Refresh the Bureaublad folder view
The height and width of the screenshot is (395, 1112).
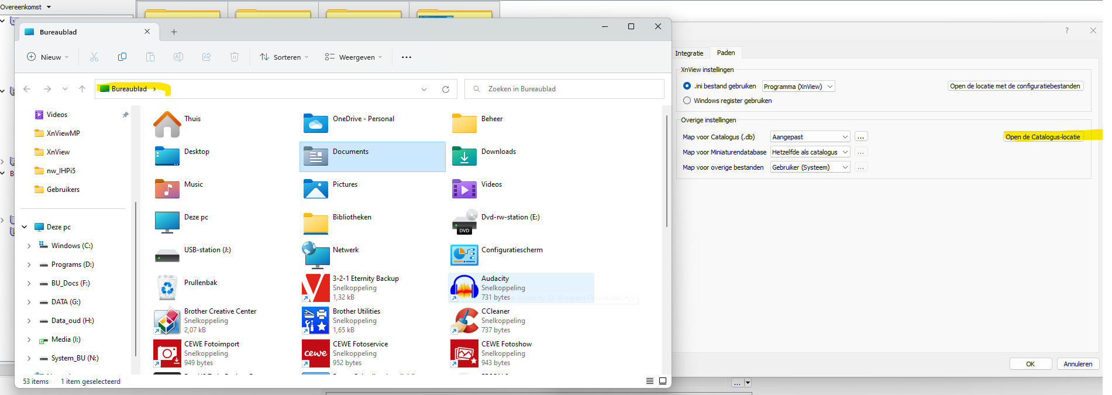(x=446, y=90)
